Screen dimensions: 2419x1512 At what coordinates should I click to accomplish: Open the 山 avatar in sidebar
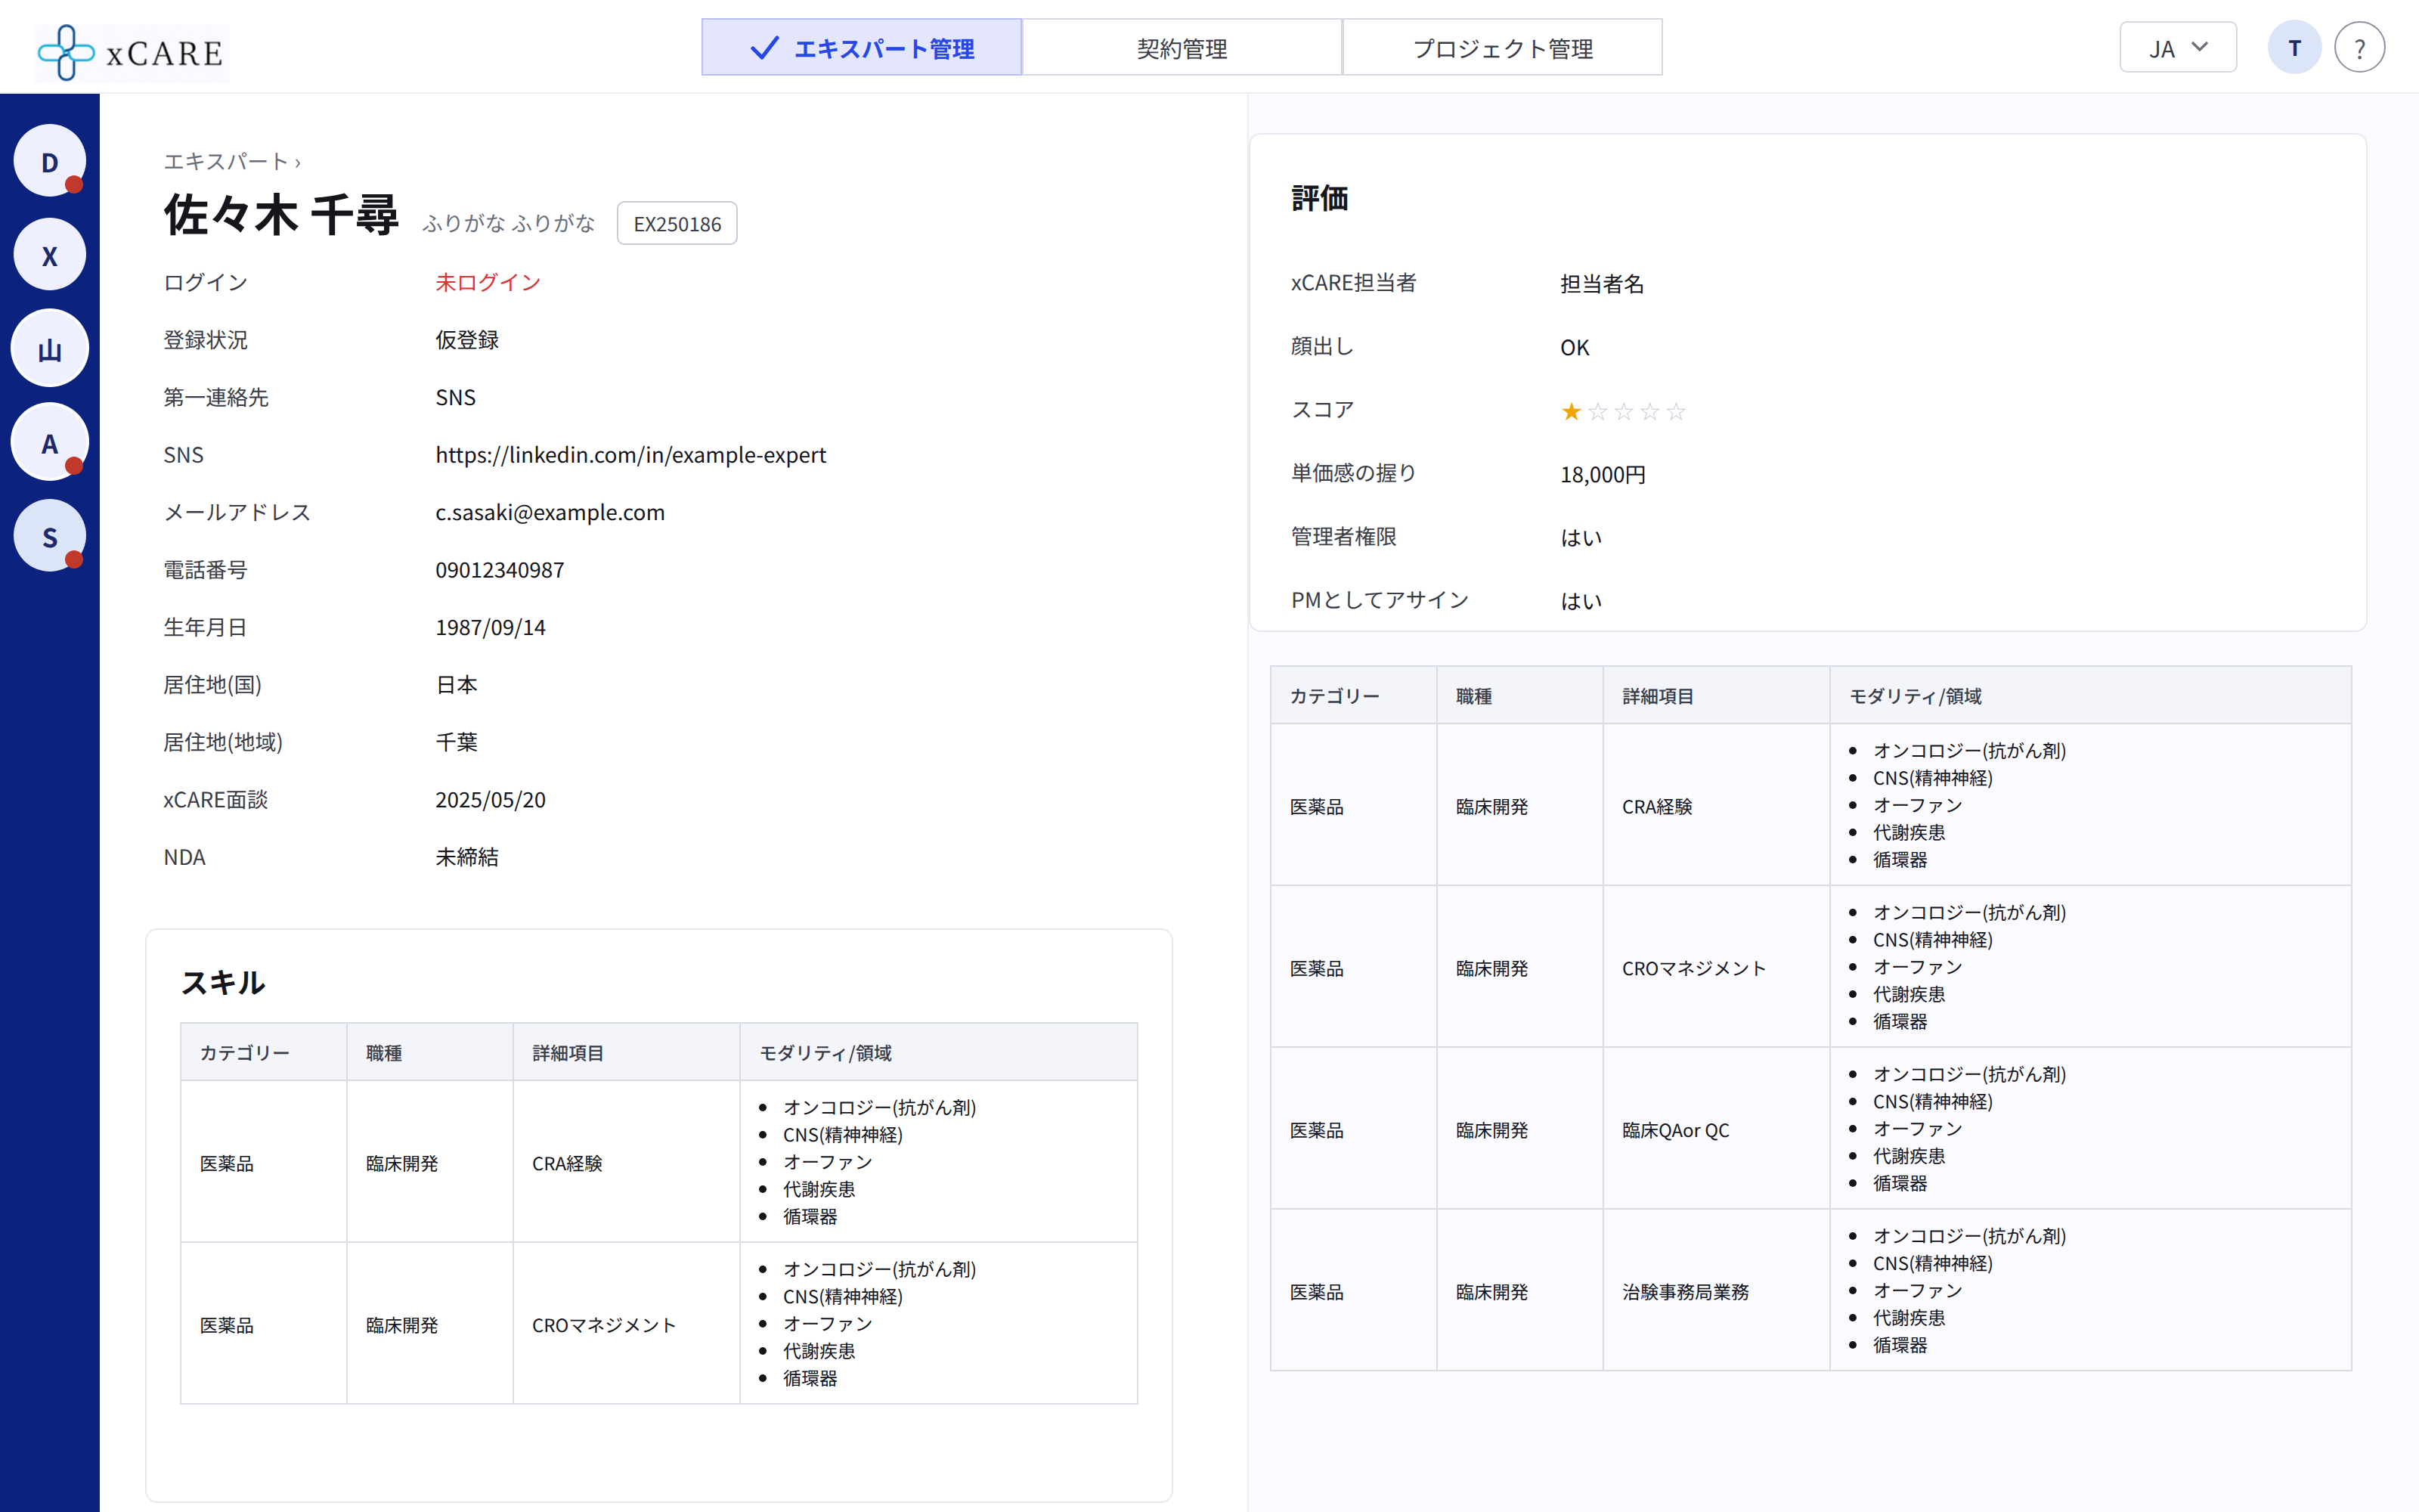pyautogui.click(x=50, y=349)
